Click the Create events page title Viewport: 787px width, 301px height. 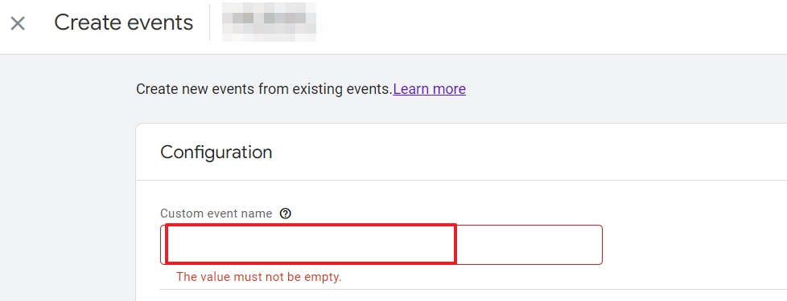click(x=123, y=22)
